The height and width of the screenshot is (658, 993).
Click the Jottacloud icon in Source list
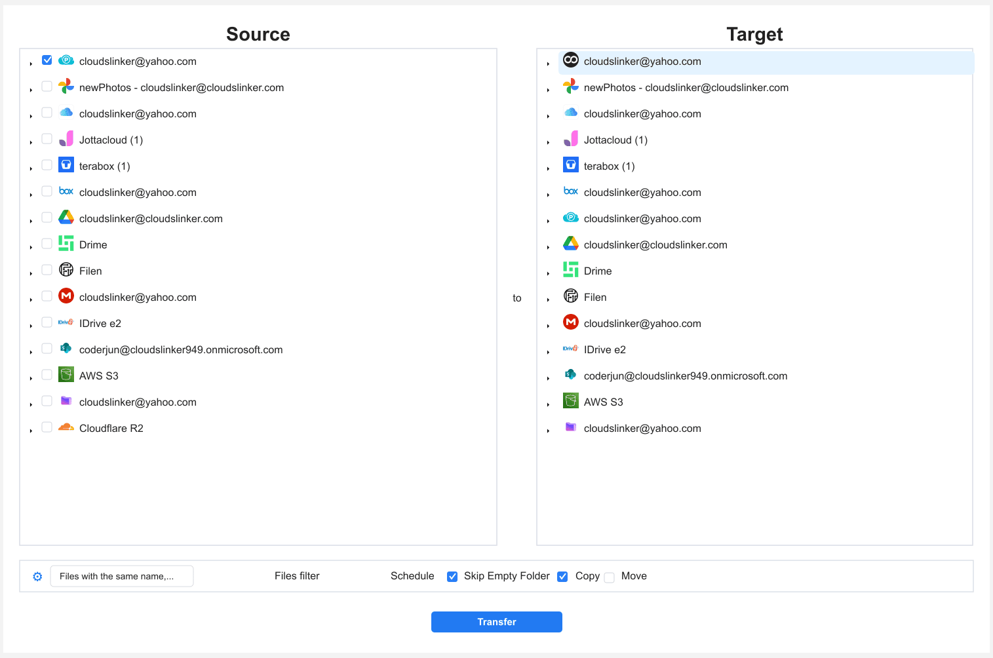coord(66,139)
